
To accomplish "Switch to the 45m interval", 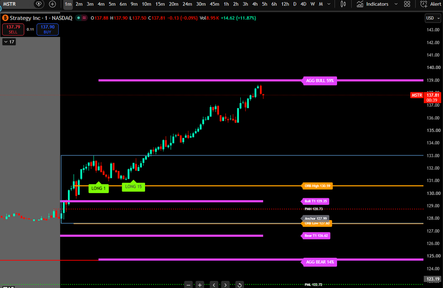I will click(x=214, y=4).
